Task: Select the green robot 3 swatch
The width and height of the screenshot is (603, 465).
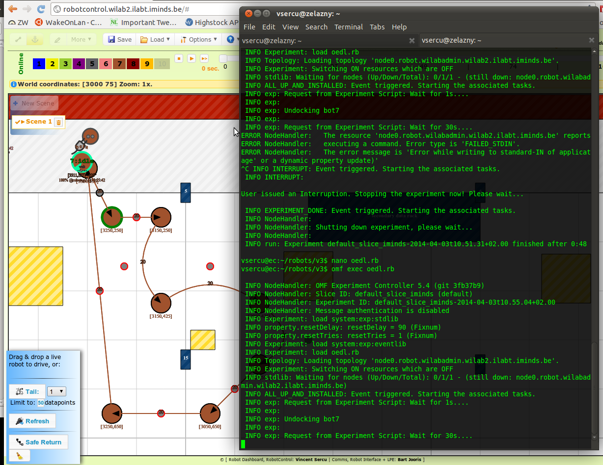Action: click(x=65, y=64)
